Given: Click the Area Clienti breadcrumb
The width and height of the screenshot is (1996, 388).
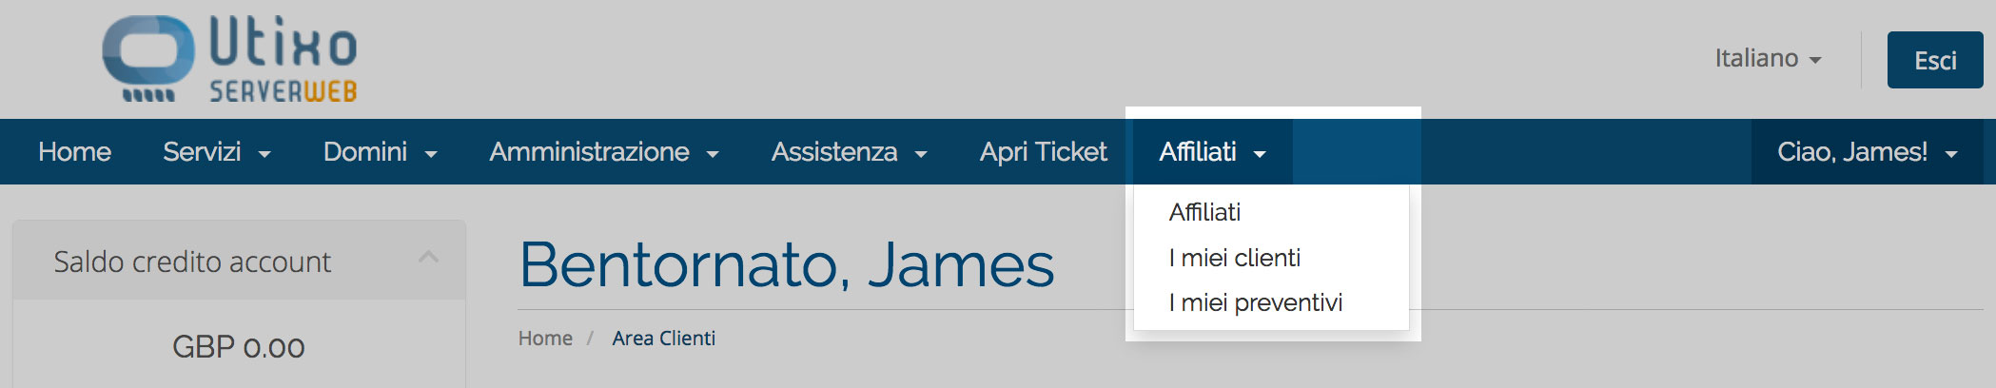Looking at the screenshot, I should (663, 339).
